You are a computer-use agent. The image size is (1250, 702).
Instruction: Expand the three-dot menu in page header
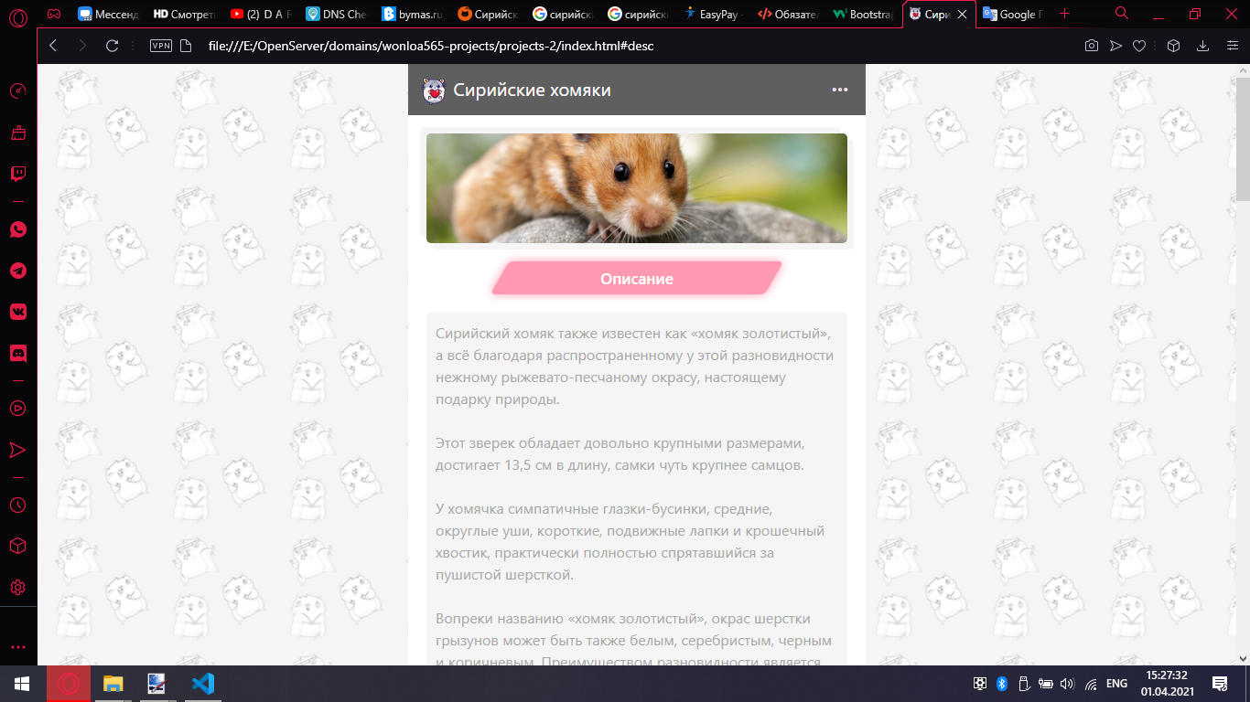tap(839, 90)
